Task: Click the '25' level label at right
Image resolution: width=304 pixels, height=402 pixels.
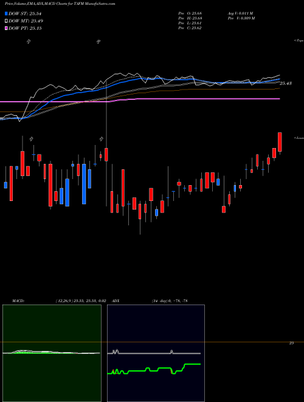Action: (x=291, y=343)
